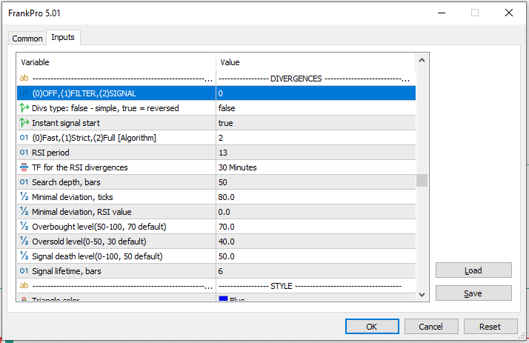Confirm settings with the OK button
This screenshot has width=529, height=343.
372,326
